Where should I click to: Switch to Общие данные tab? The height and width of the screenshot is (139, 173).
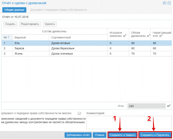pos(14,10)
